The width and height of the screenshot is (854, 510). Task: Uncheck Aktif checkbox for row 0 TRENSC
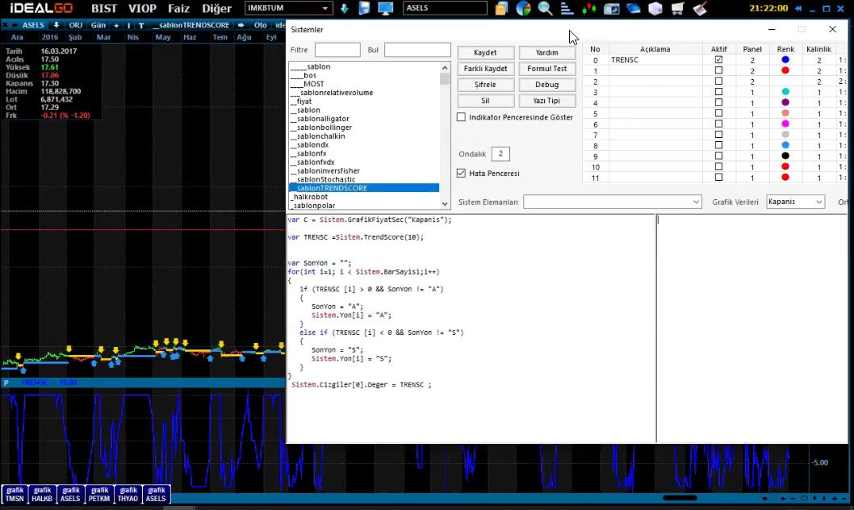tap(718, 60)
